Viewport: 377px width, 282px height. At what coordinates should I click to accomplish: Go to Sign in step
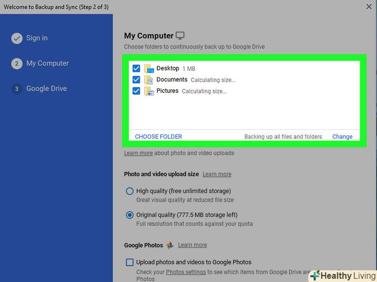coord(37,38)
